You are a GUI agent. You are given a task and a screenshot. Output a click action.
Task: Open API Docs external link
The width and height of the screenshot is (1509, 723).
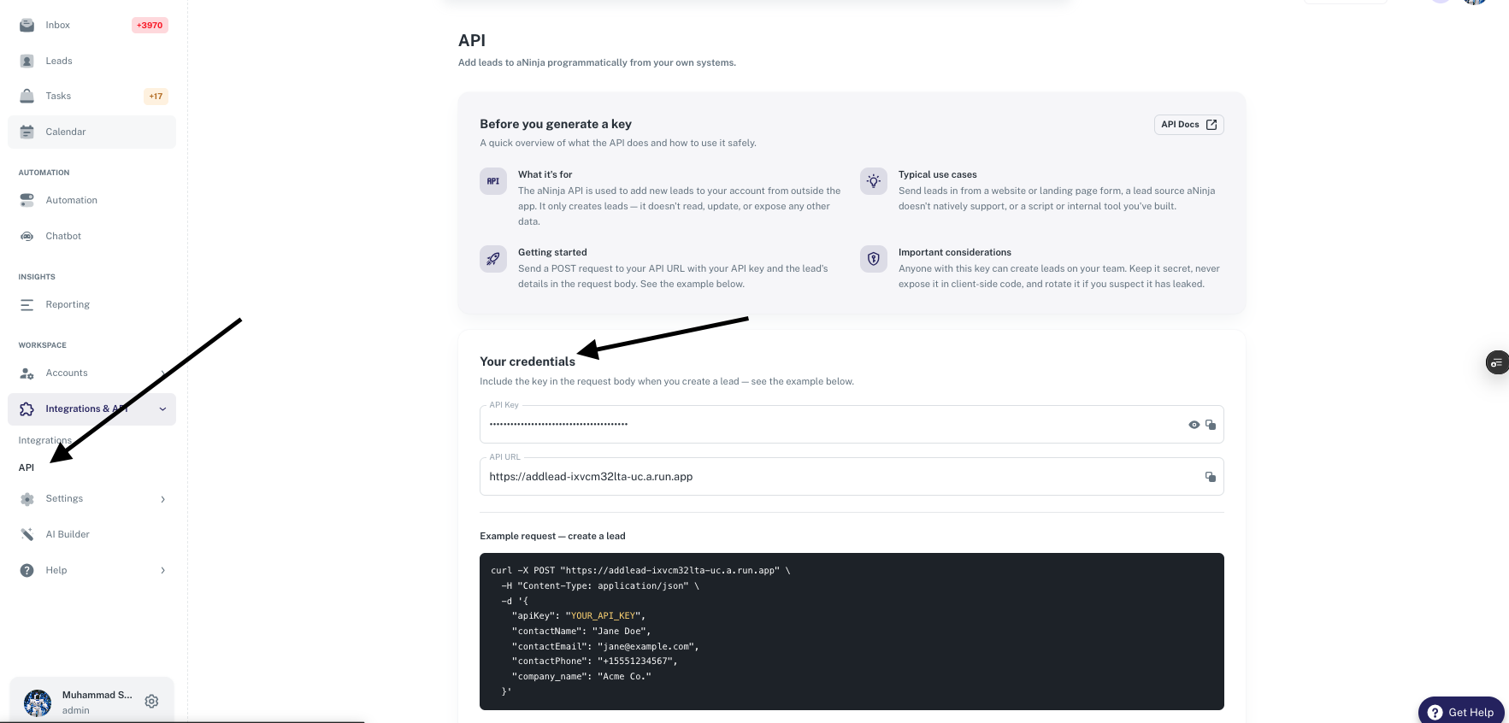[1188, 125]
